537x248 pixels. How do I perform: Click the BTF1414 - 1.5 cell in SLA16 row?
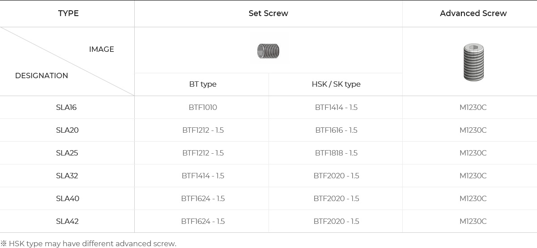336,107
